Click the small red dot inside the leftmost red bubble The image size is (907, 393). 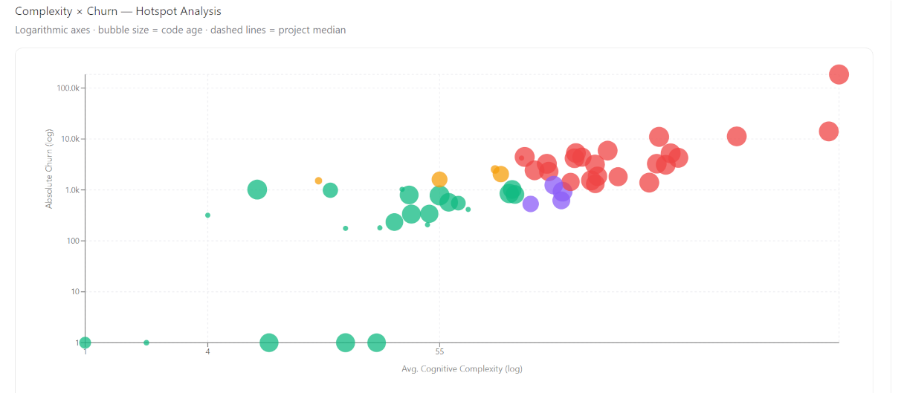click(x=522, y=157)
